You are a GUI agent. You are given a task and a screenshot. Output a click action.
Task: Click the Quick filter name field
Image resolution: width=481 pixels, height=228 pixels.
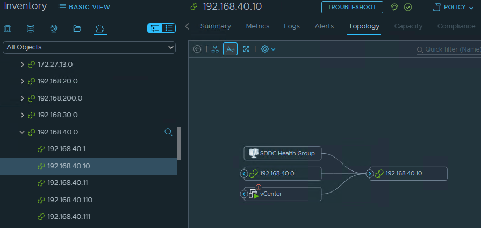[451, 49]
